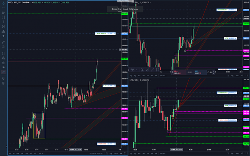Pick third icon in floating favorites toolbar
Viewport: 250px width, 156px height.
tap(142, 70)
